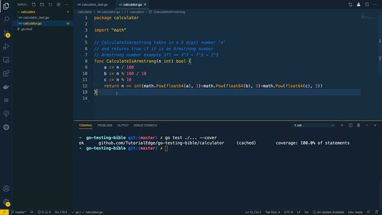Open editor more actions ellipsis menu
The image size is (382, 215).
tap(375, 4)
